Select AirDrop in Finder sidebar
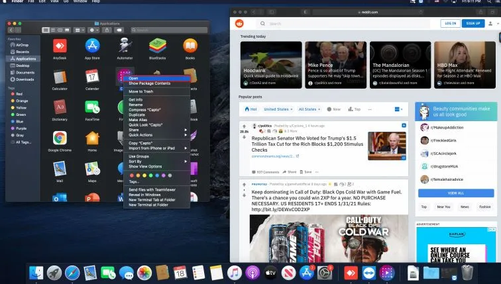Viewport: 501px width, 284px height. point(23,45)
